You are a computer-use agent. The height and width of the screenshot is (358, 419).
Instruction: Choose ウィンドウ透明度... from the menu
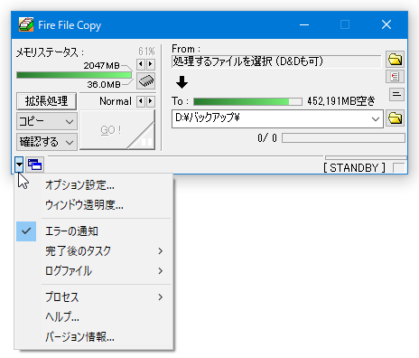click(x=94, y=205)
